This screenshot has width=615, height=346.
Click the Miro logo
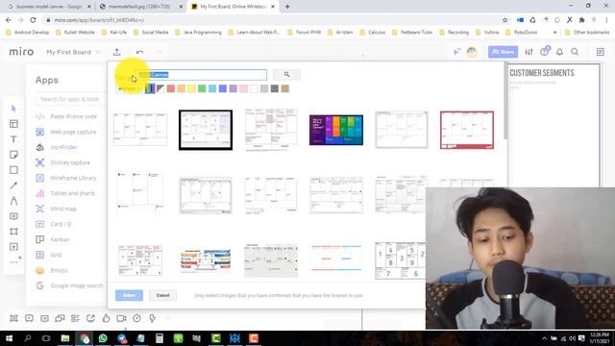pos(21,52)
